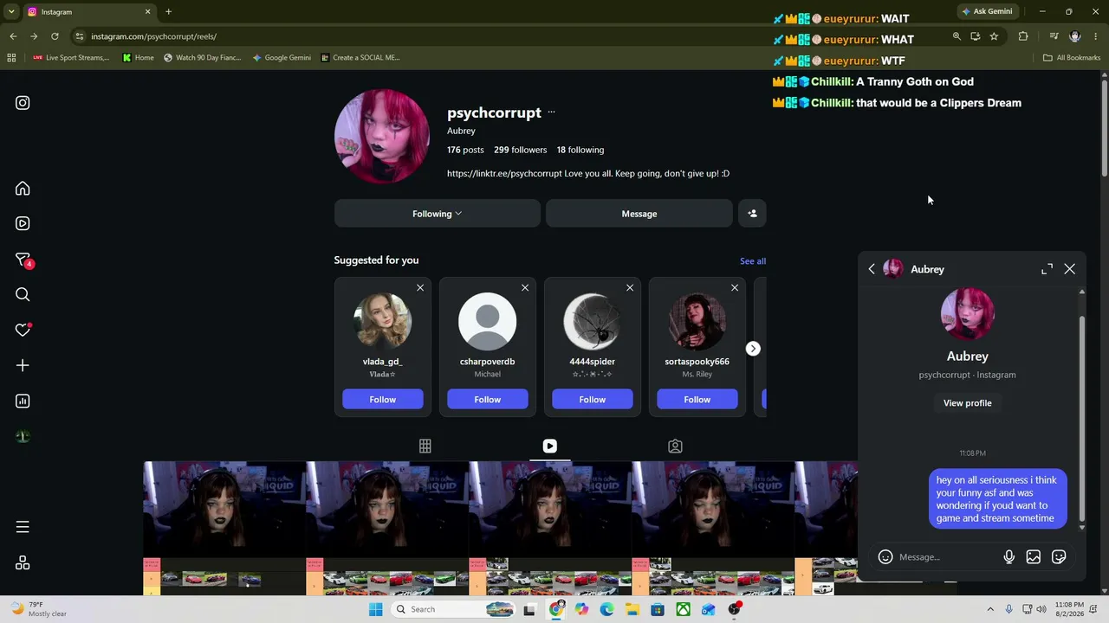1109x623 pixels.
Task: Open Google Gemini bookmark
Action: [282, 58]
